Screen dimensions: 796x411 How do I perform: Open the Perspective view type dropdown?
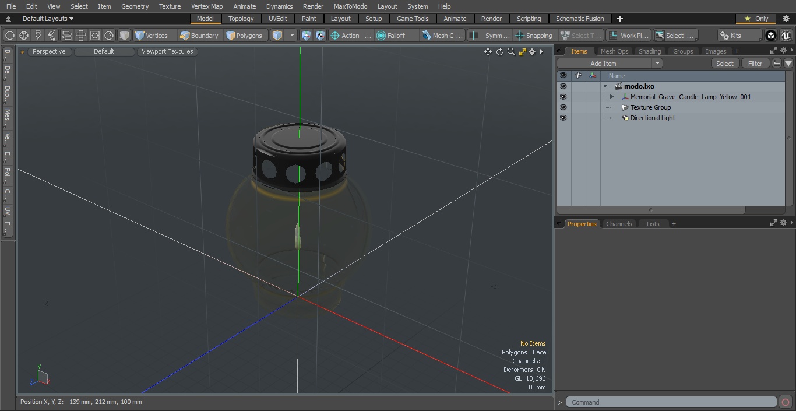click(49, 52)
